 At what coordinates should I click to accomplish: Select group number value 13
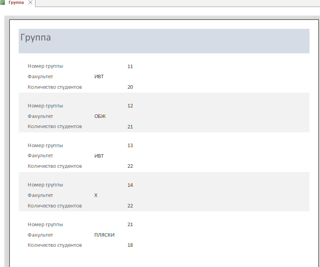[130, 146]
